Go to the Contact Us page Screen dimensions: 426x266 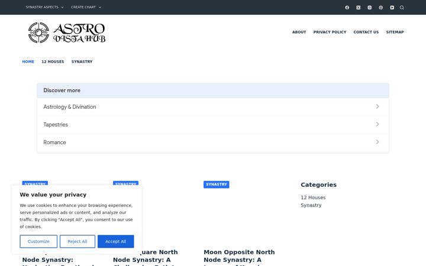click(366, 32)
